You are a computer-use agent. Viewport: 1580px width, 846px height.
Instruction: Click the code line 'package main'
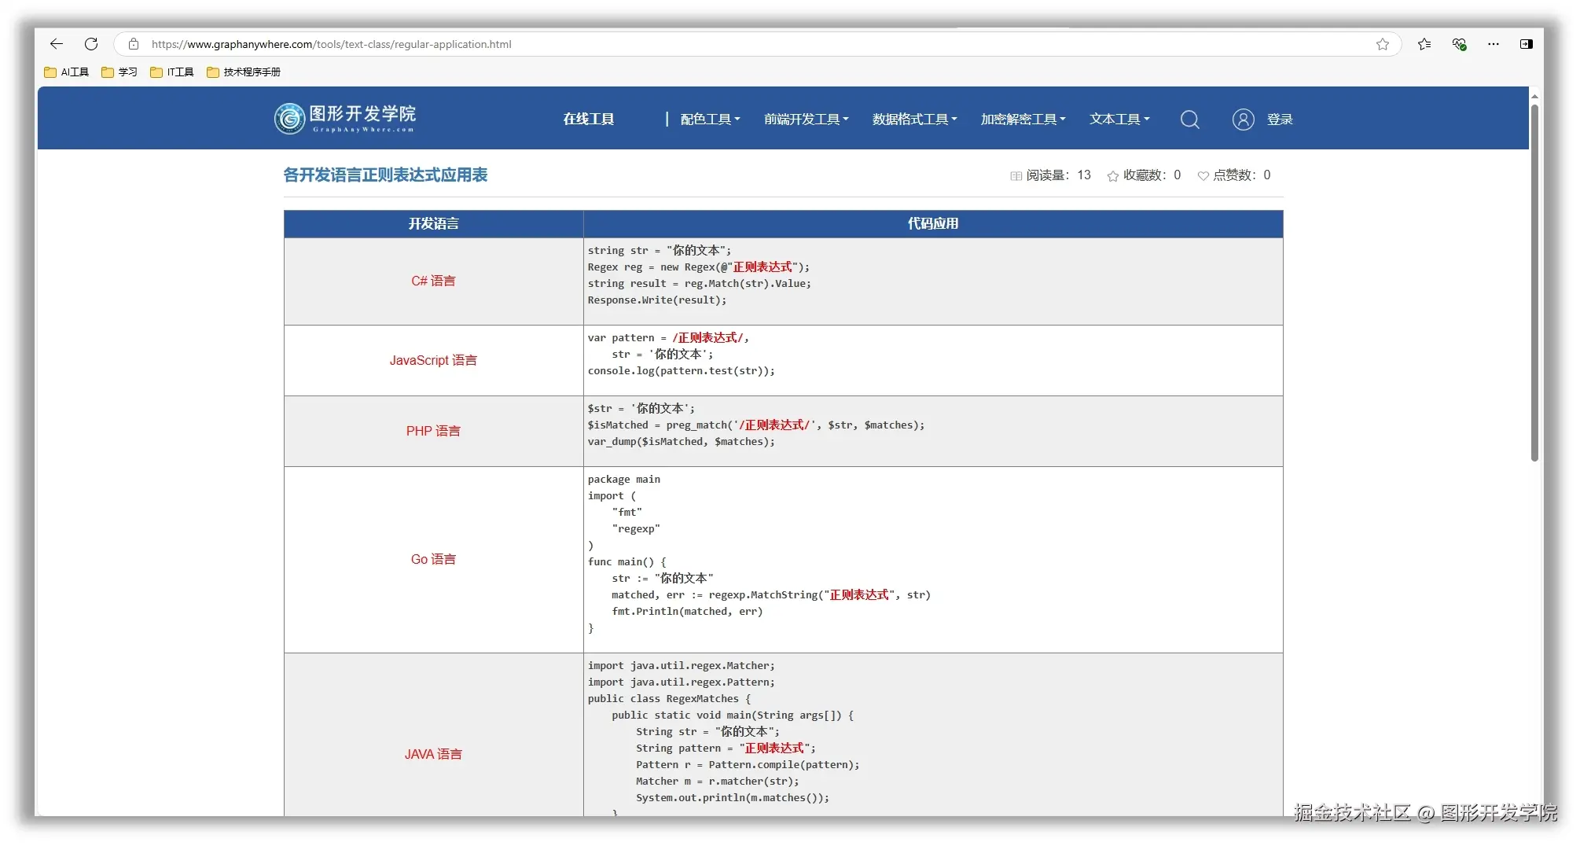[x=624, y=480]
